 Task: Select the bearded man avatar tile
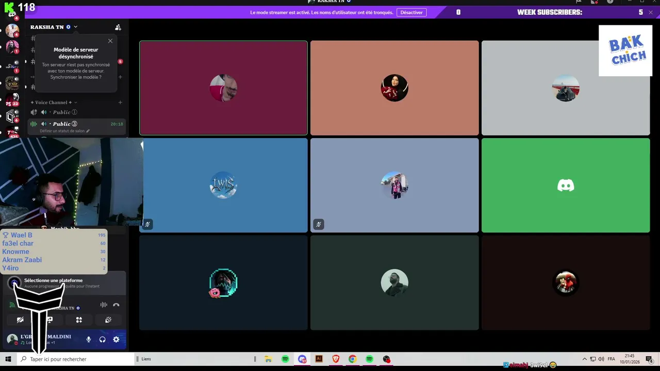pos(394,282)
